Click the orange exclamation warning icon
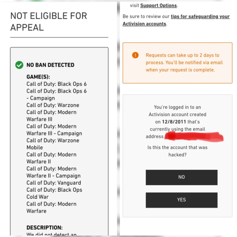This screenshot has height=237, width=237. 135,55
